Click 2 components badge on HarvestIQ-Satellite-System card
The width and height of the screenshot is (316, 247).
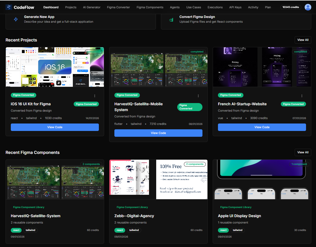[x=91, y=164]
